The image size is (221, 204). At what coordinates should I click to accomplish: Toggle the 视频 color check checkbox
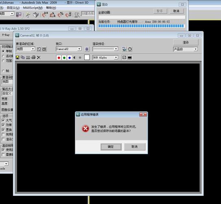click(3, 135)
